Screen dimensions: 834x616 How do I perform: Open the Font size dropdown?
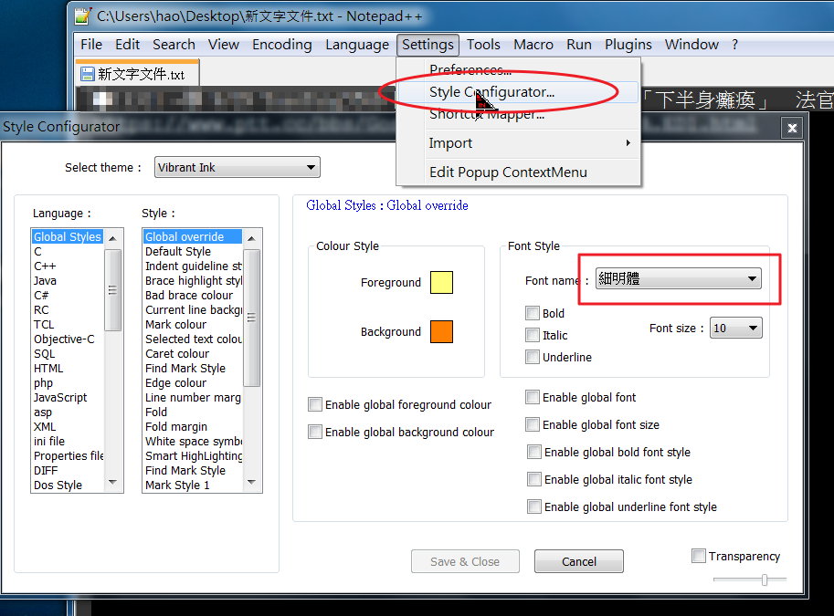pyautogui.click(x=735, y=328)
